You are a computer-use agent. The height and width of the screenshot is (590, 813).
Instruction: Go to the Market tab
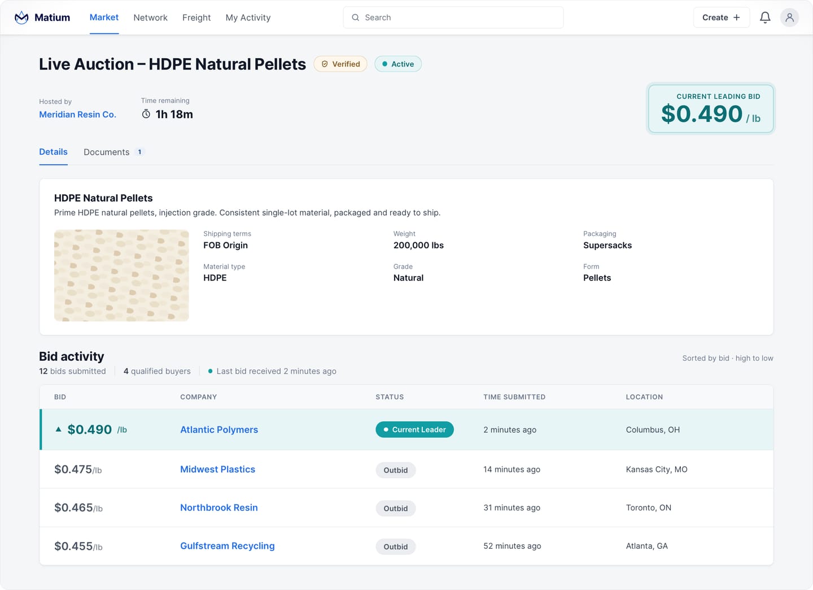point(104,18)
